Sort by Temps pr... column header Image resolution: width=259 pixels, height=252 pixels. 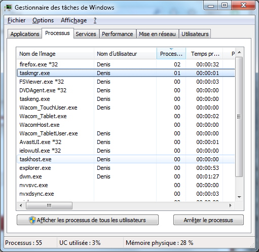[204, 54]
